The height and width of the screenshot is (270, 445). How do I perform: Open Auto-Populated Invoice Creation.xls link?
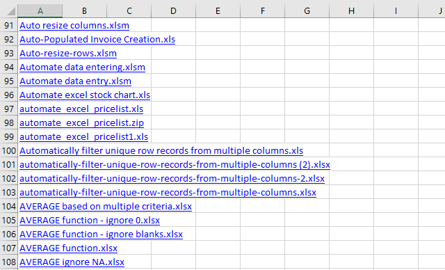coord(97,40)
